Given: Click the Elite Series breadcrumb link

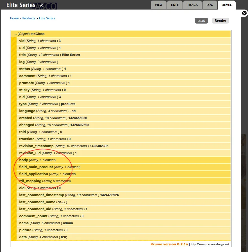Looking at the screenshot, I should click(47, 18).
